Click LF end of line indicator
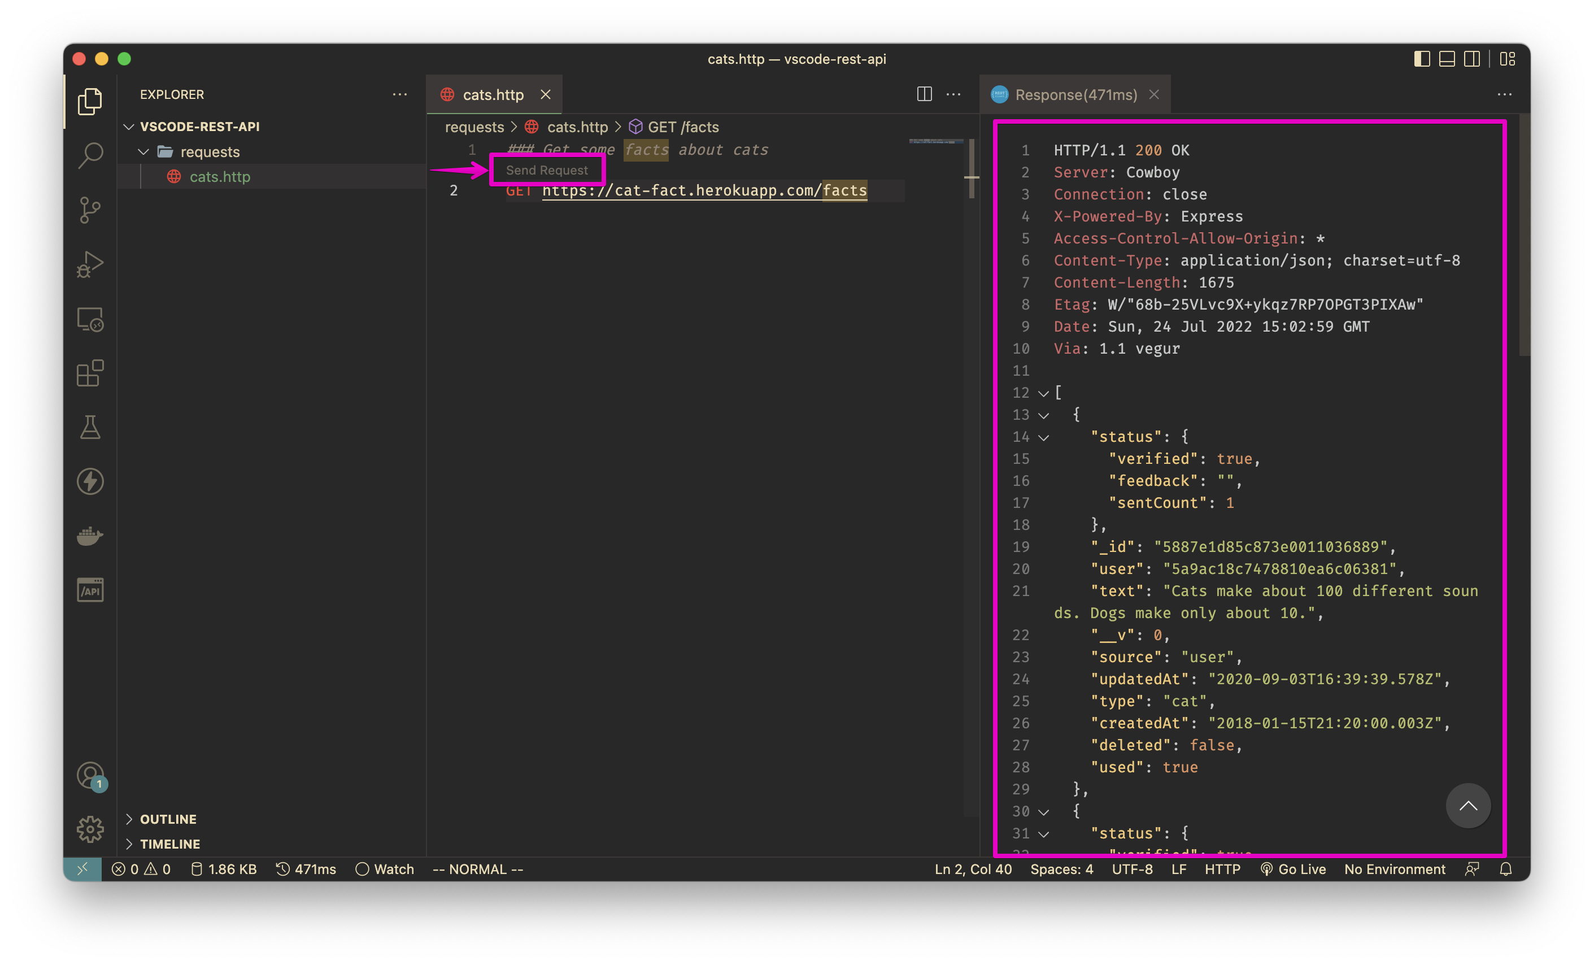1594x965 pixels. point(1178,868)
